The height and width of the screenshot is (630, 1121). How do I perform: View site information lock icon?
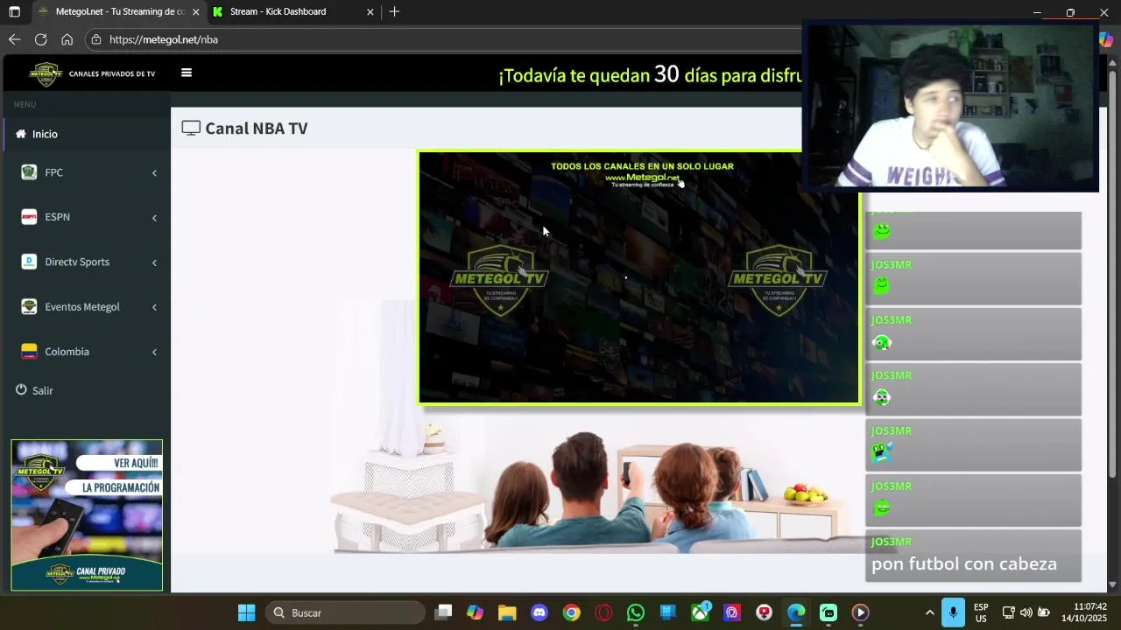(96, 39)
